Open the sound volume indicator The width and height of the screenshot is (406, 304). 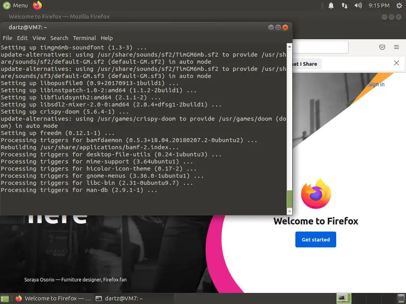point(358,6)
